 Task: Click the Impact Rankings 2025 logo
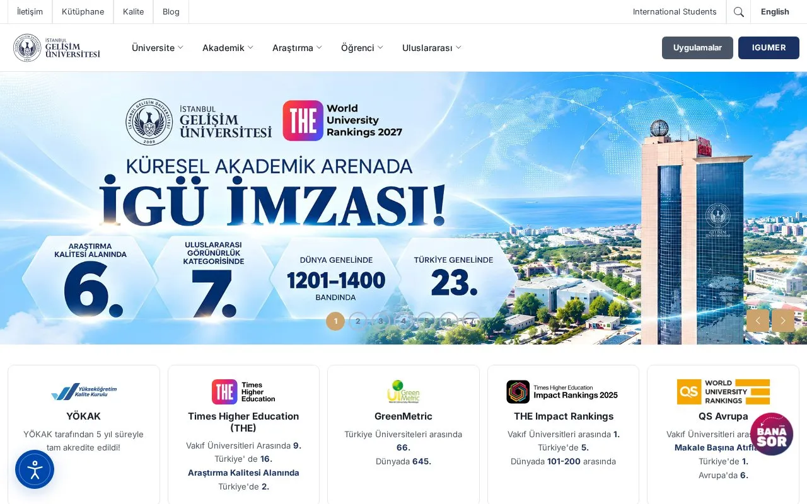click(563, 392)
